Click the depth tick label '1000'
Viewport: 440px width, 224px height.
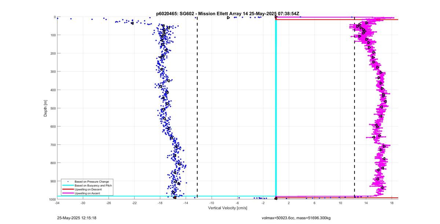[52, 199]
